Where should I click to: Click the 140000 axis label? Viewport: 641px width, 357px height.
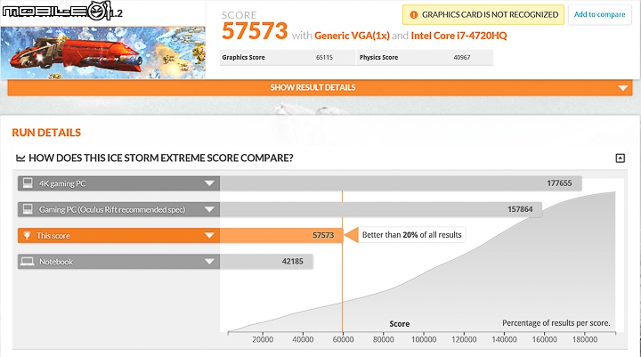tap(504, 339)
